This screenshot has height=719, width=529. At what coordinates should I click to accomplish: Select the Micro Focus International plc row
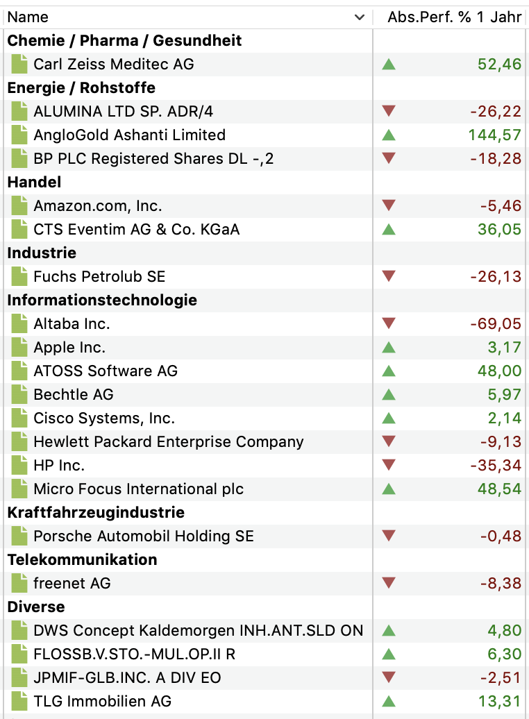pos(139,489)
